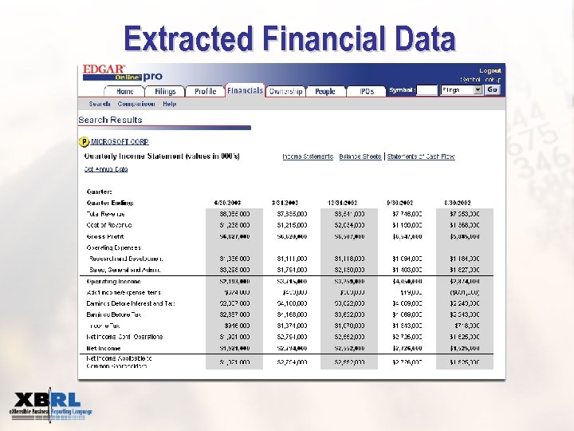This screenshot has width=574, height=431.
Task: Click the Logout link
Action: (490, 71)
